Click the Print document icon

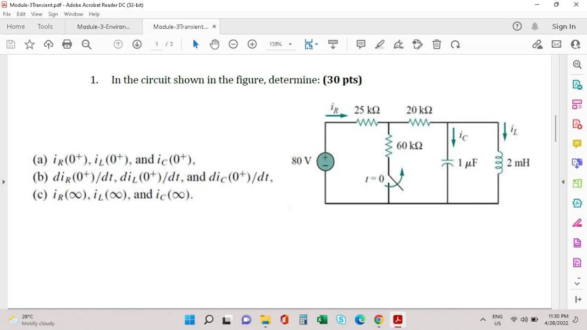tap(68, 44)
